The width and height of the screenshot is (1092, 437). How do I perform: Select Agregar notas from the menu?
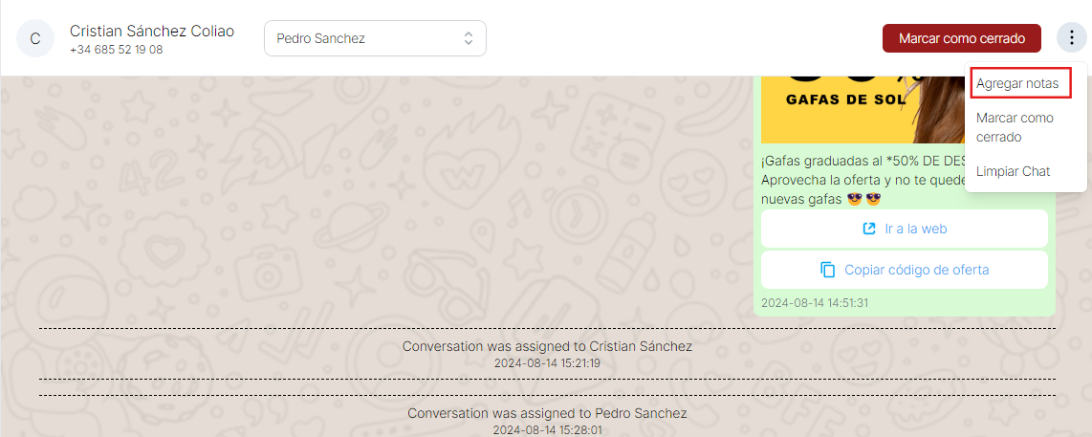pos(1017,83)
